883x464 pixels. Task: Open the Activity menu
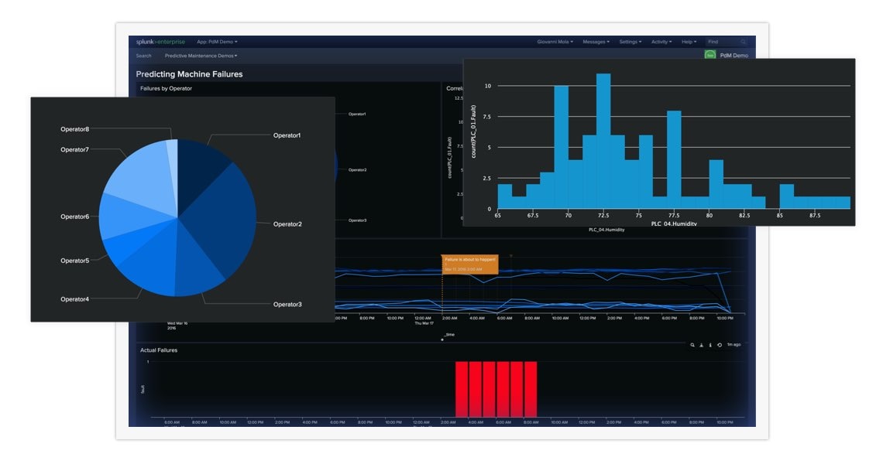click(x=661, y=42)
